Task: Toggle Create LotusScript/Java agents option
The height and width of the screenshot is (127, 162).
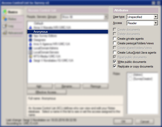Action: [115, 53]
